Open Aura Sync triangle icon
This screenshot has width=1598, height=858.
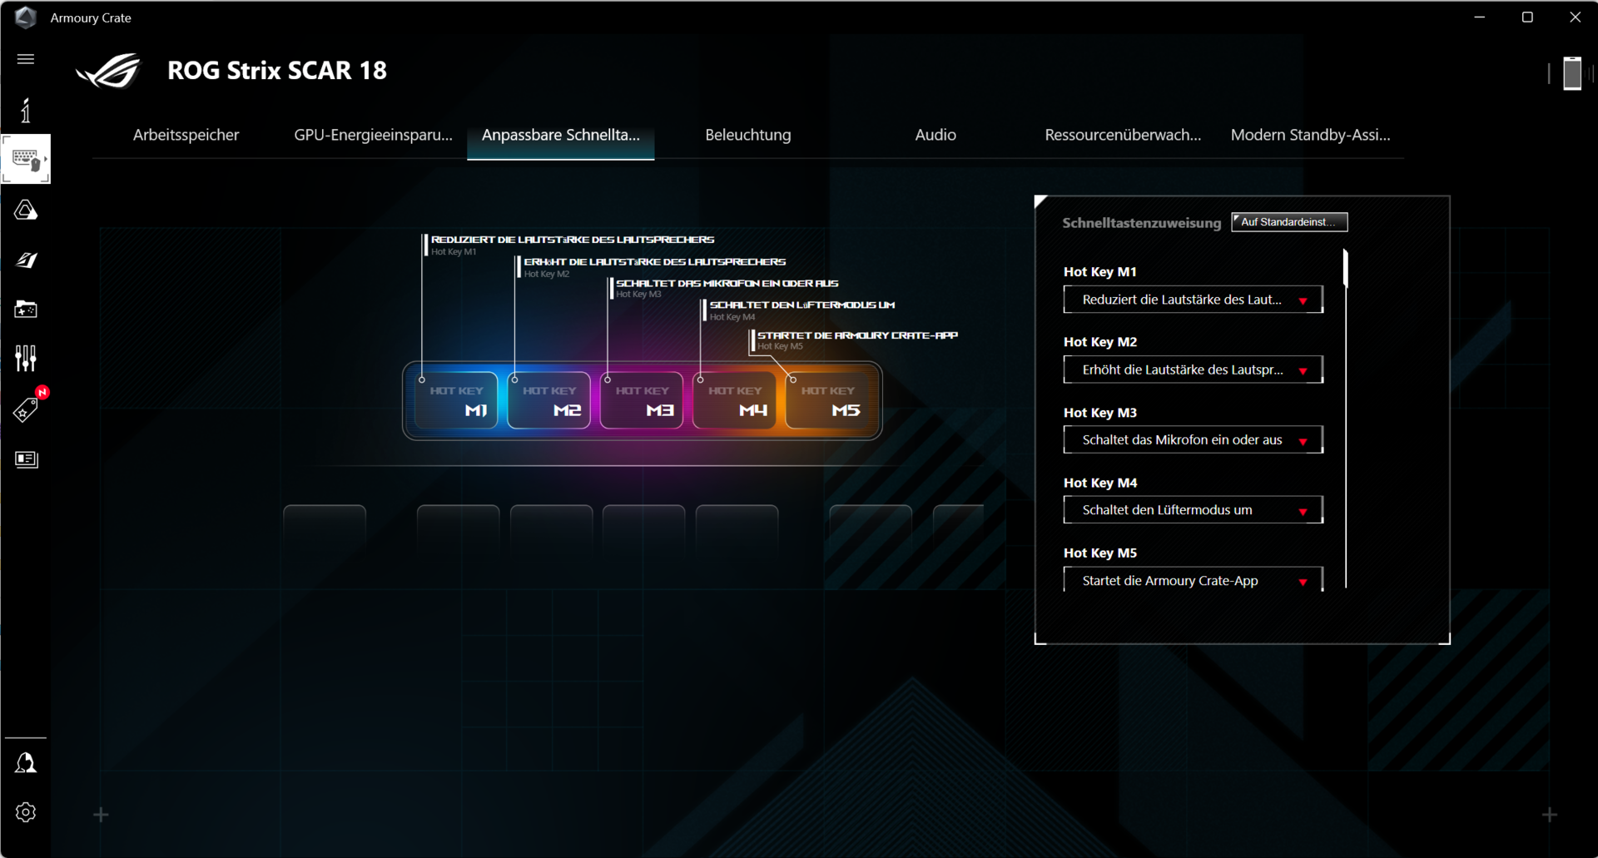point(26,211)
